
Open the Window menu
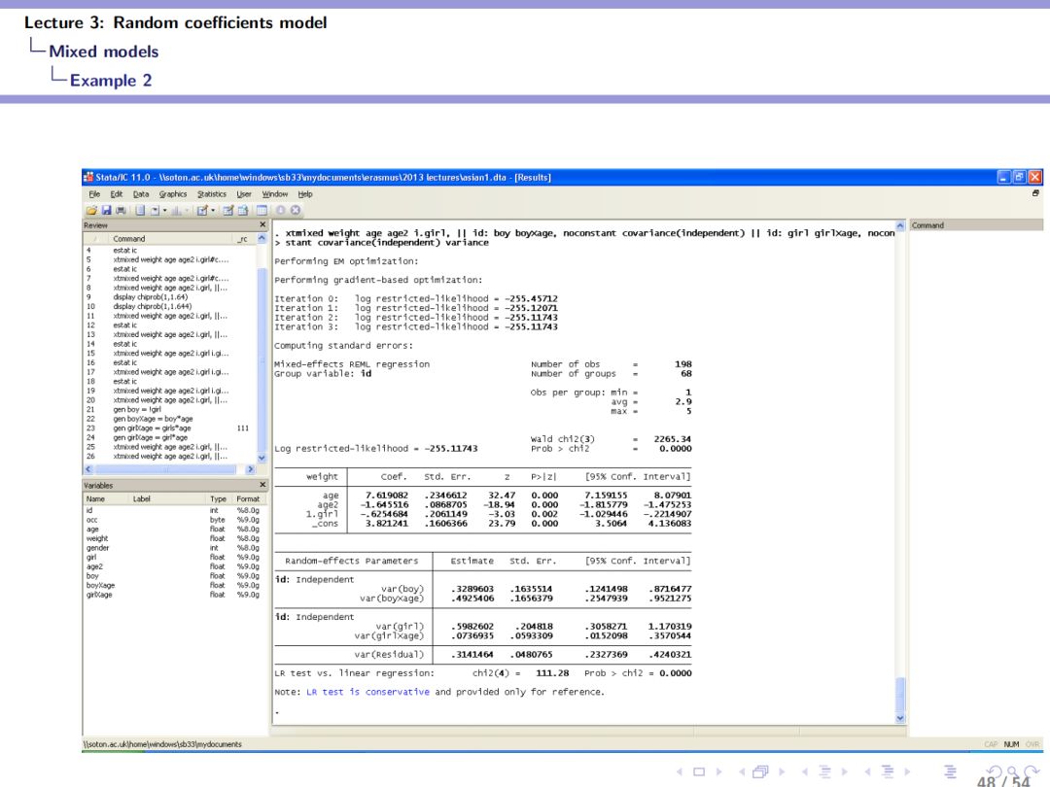click(x=274, y=194)
